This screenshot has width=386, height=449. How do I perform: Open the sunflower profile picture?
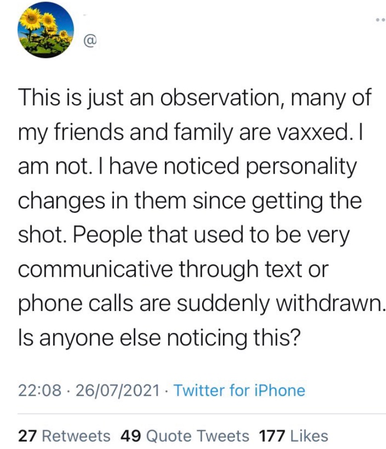pyautogui.click(x=46, y=30)
